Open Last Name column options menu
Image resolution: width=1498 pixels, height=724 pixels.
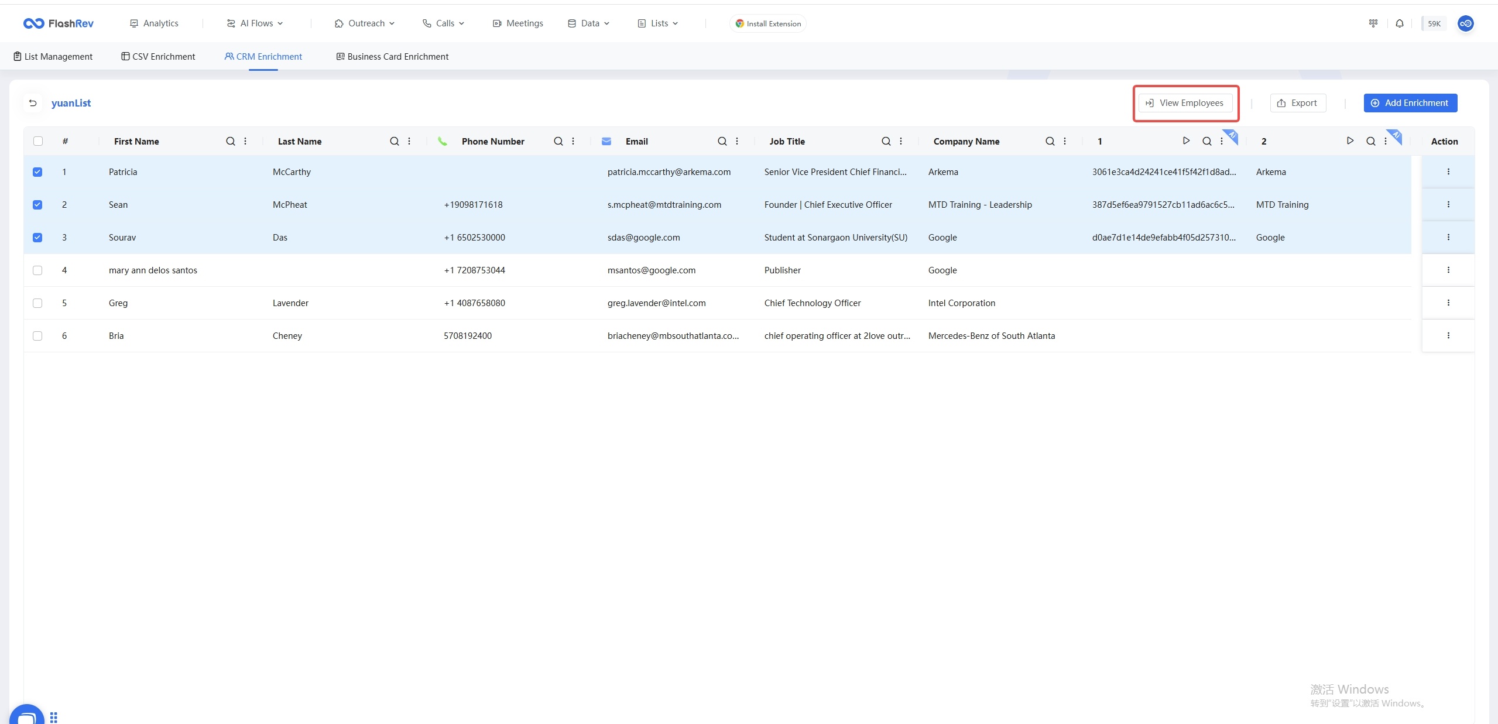pos(409,141)
